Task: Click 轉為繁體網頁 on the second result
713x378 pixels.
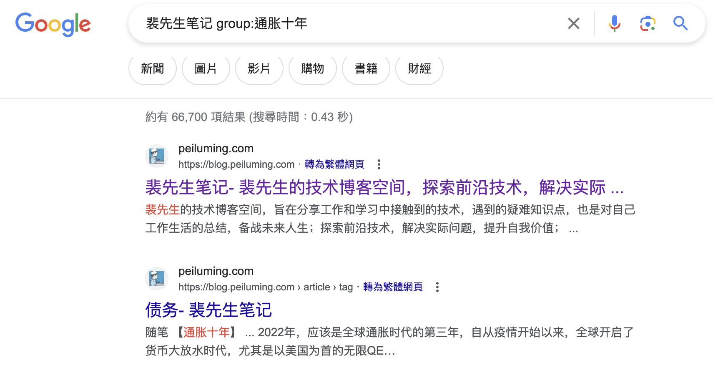Action: 393,287
